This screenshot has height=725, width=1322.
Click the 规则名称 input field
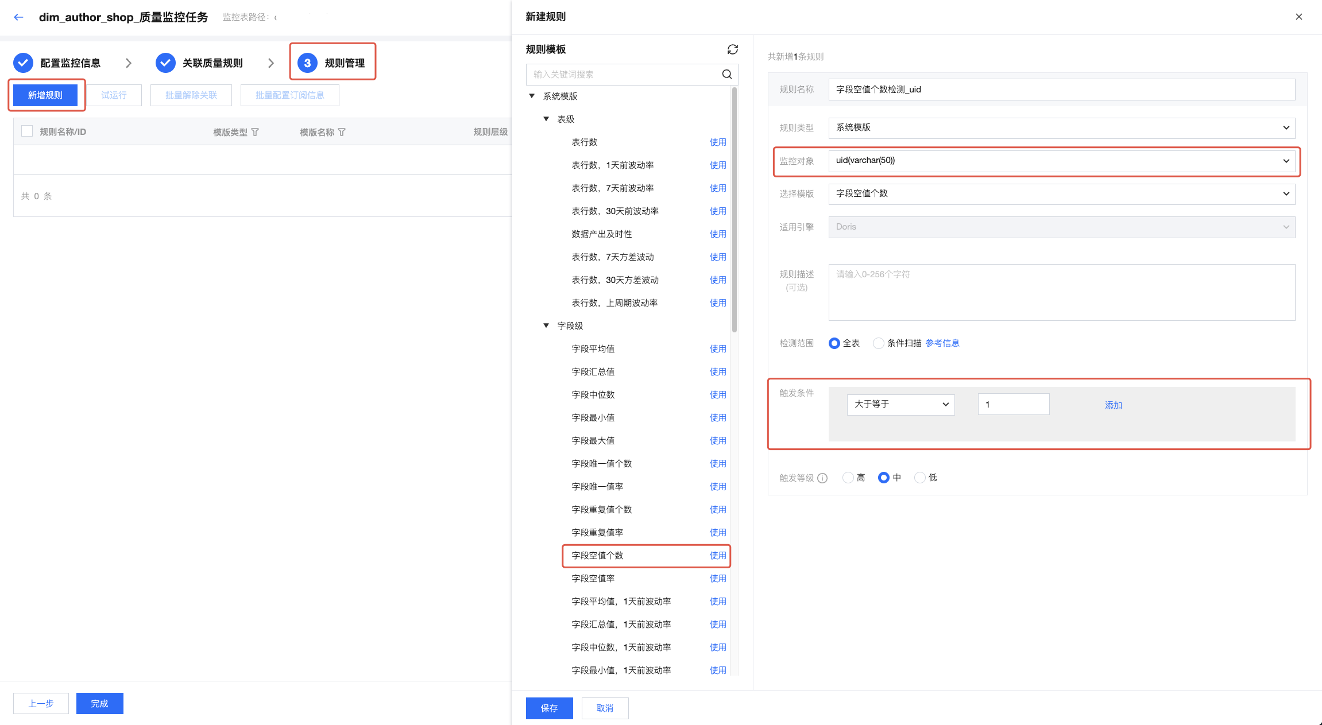[1061, 90]
